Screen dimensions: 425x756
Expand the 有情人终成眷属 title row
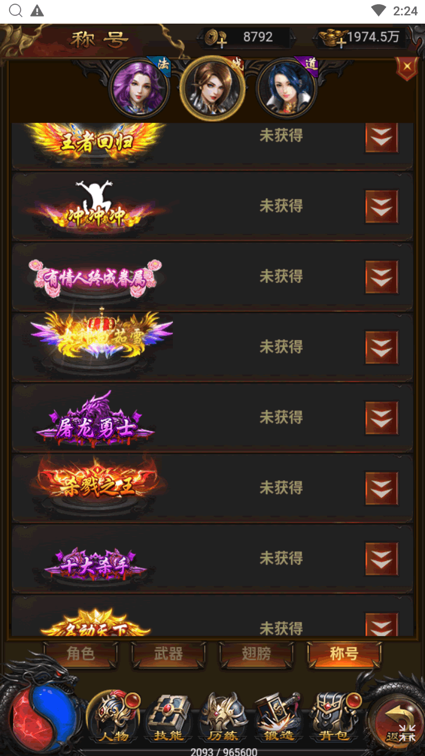pyautogui.click(x=381, y=277)
